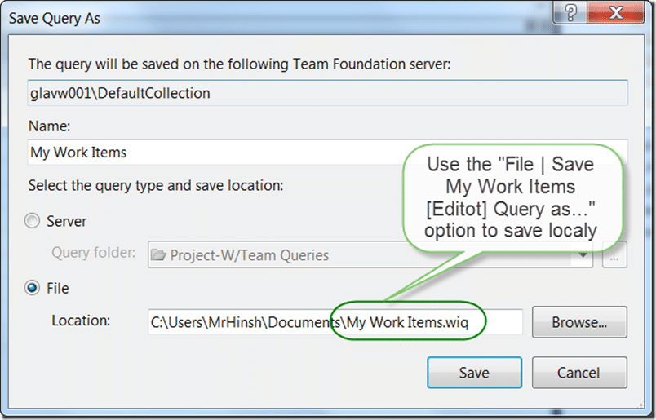Image resolution: width=656 pixels, height=420 pixels.
Task: Open the Browse... file picker button
Action: [x=579, y=322]
